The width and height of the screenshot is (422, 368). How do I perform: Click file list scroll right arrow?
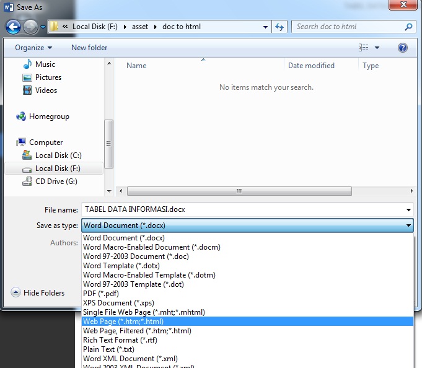coord(411,191)
